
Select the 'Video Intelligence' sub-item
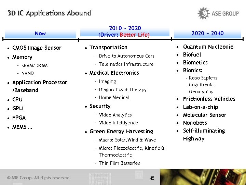tap(118, 123)
